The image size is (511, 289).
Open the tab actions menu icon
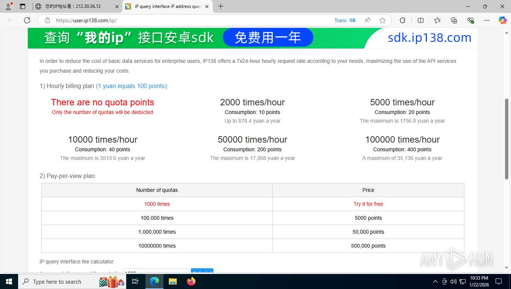pyautogui.click(x=23, y=6)
